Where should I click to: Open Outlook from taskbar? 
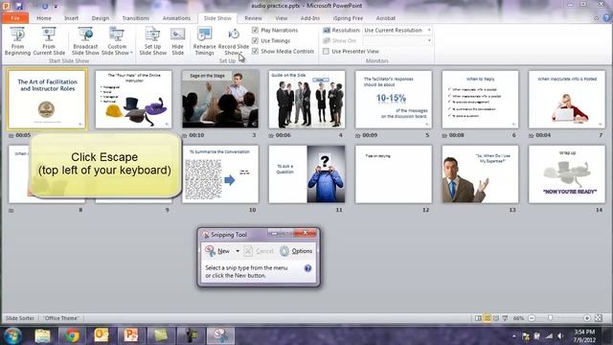102,335
